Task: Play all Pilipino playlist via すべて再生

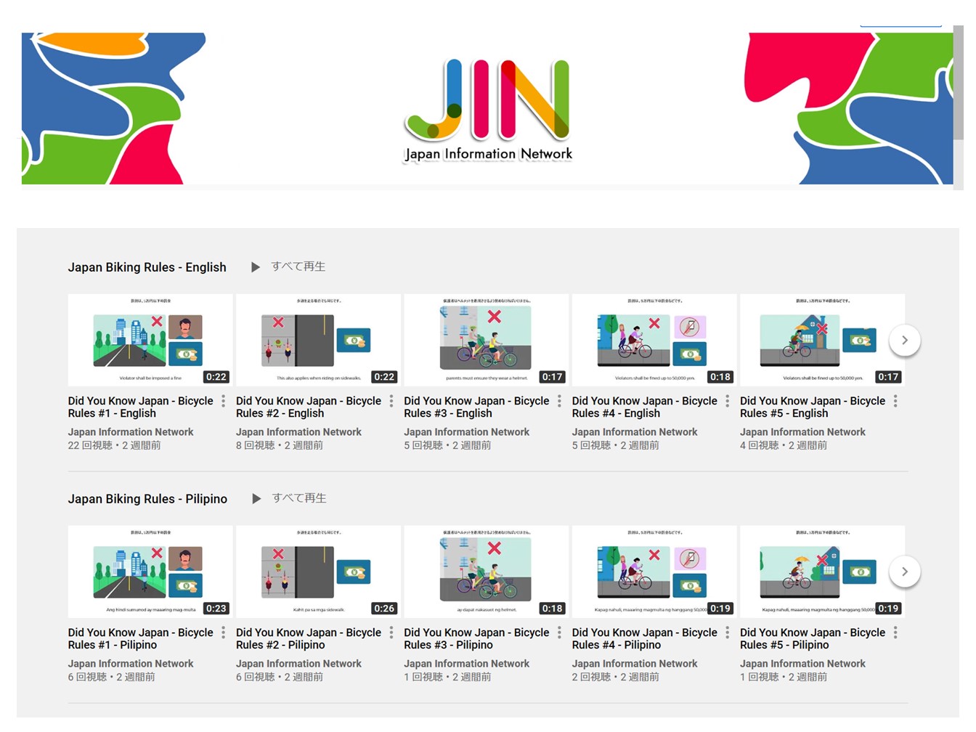Action: [x=299, y=498]
